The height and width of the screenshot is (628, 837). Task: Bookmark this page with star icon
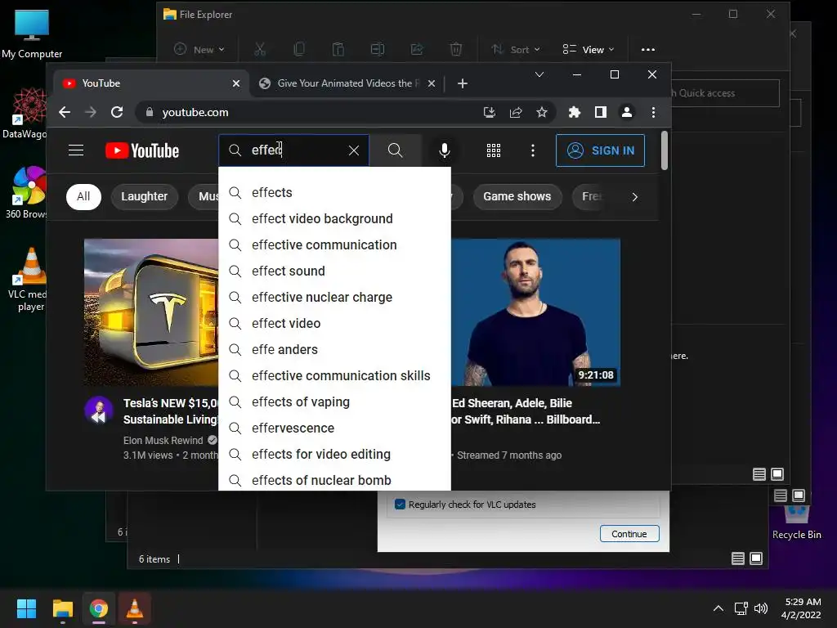[x=542, y=112]
